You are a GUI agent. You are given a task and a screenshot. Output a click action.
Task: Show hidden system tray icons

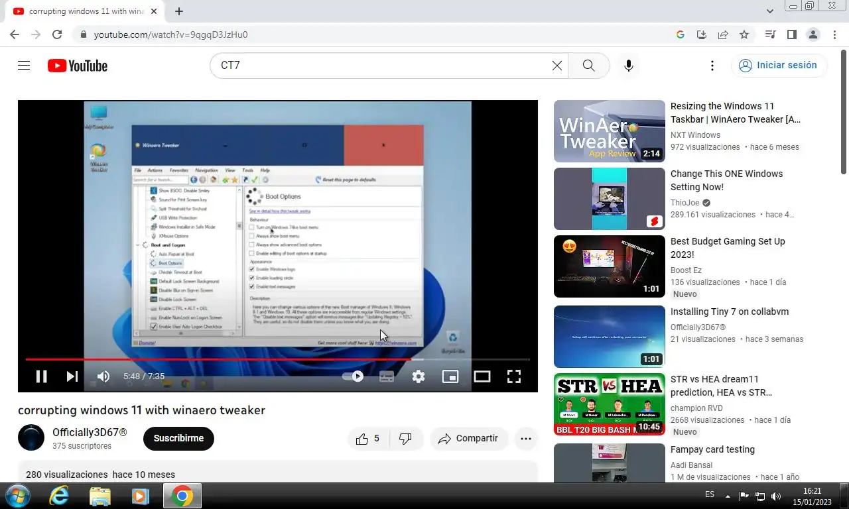[x=728, y=496]
